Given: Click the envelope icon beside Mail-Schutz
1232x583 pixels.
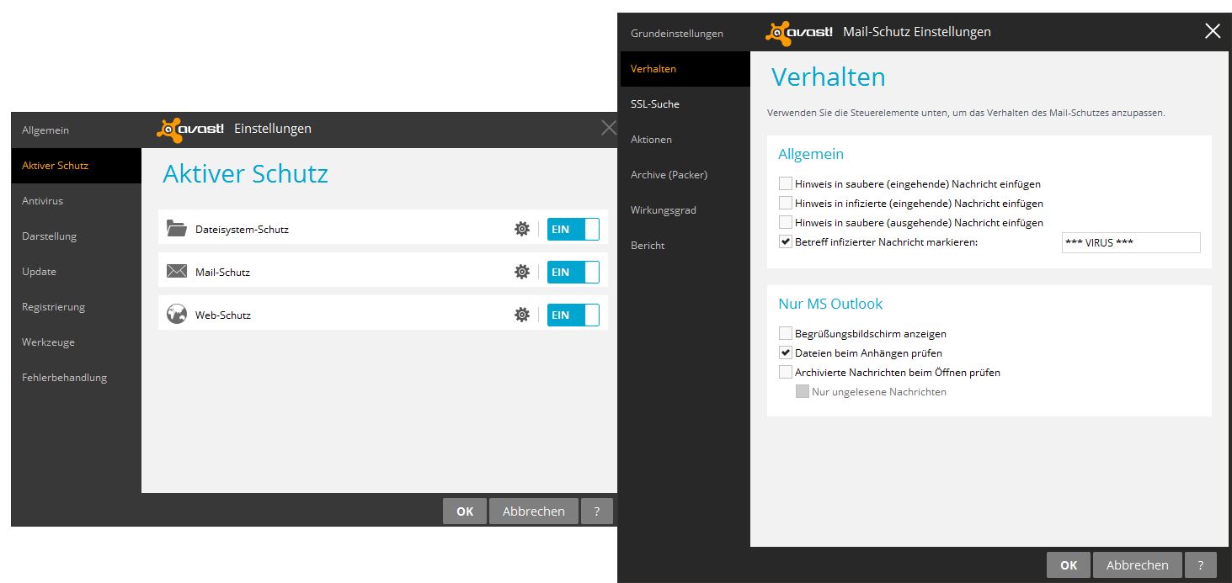Looking at the screenshot, I should coord(177,271).
